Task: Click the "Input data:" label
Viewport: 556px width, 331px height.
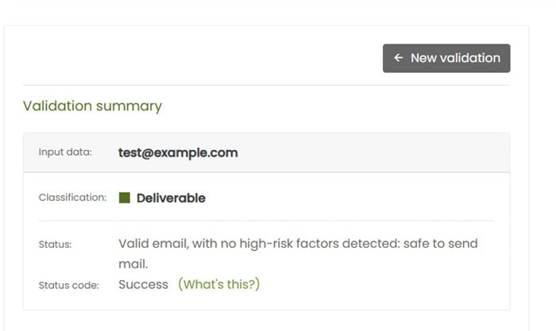Action: pyautogui.click(x=65, y=152)
